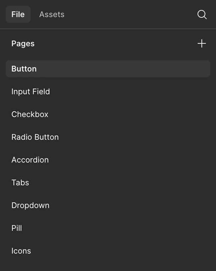This screenshot has height=271, width=216.
Task: Navigate to the Accordion page
Action: (30, 160)
